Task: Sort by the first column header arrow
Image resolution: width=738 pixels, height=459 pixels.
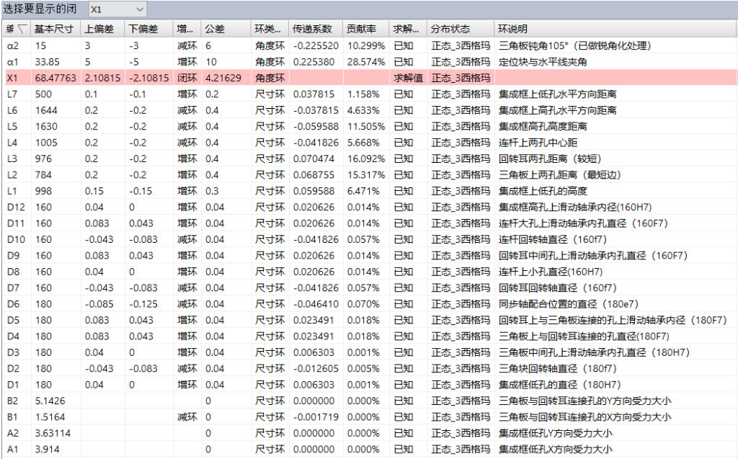Action: (22, 30)
